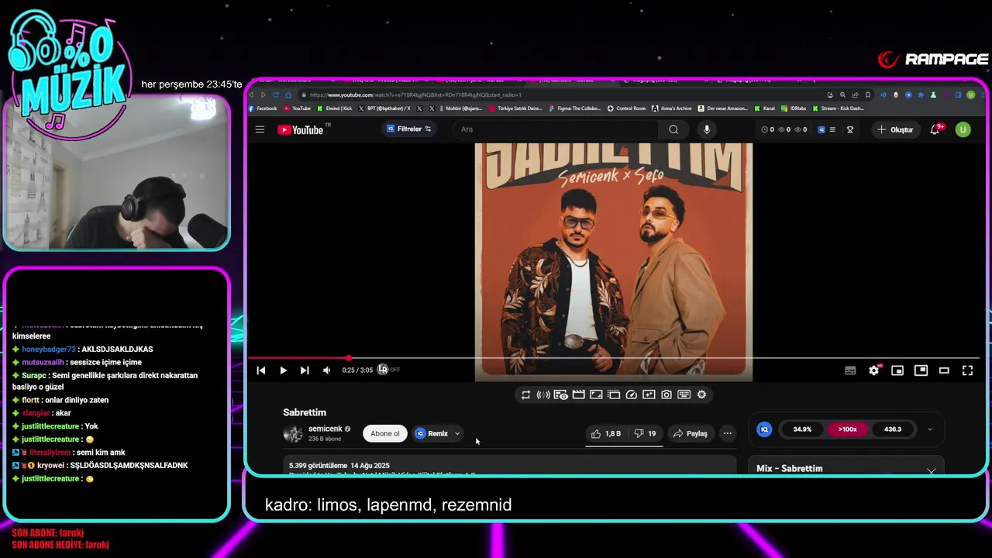Click the clapperboard cinema mode icon
992x558 pixels.
tap(578, 394)
